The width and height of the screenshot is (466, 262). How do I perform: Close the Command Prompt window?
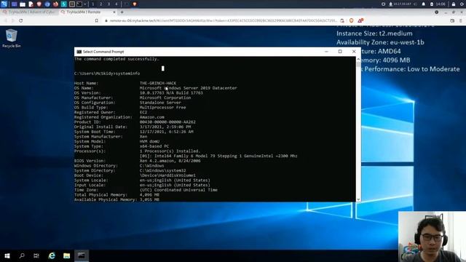pos(354,52)
